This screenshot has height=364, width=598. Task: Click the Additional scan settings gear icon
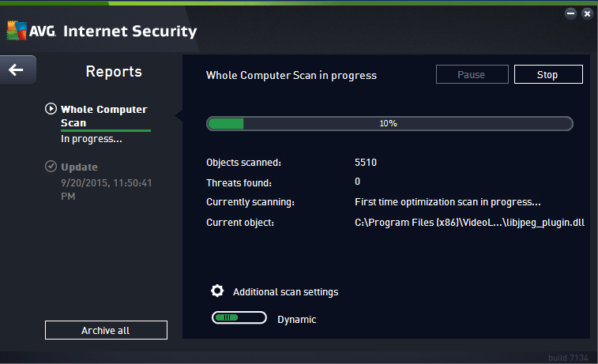(217, 291)
